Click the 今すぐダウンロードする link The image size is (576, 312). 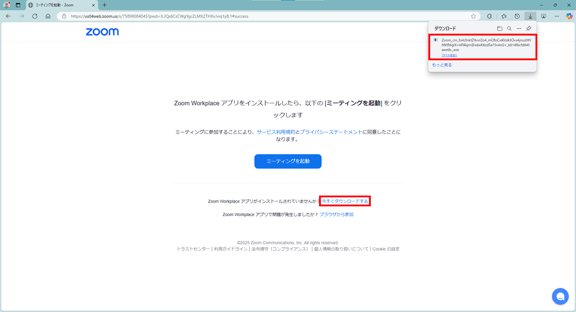tap(345, 201)
